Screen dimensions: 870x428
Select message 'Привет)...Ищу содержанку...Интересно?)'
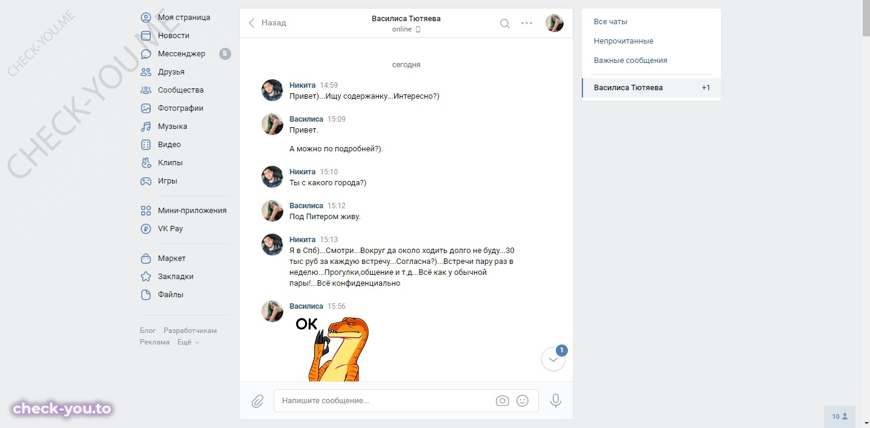(x=364, y=96)
